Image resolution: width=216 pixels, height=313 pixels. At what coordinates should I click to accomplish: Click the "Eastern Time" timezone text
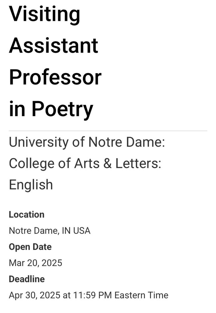141,295
